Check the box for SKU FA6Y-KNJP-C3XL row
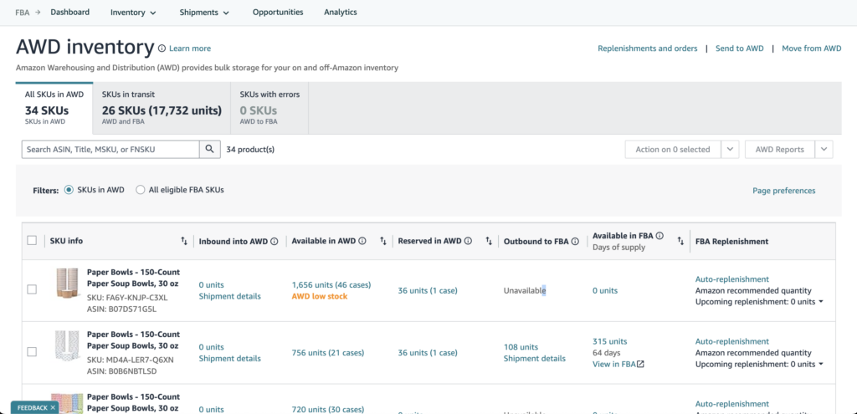The width and height of the screenshot is (857, 414). click(x=32, y=289)
